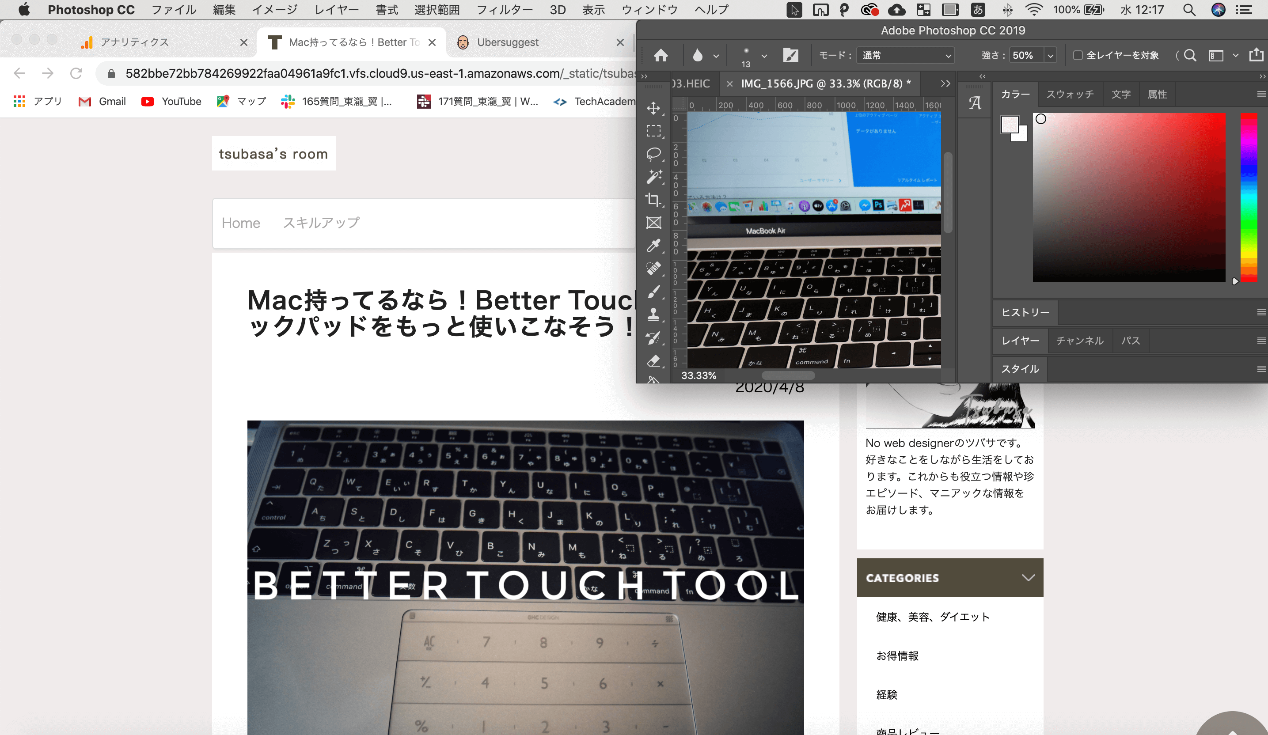Expand the CATEGORIES chevron in sidebar
1268x735 pixels.
click(x=1028, y=578)
